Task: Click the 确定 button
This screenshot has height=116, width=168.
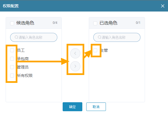Action: tap(72, 107)
